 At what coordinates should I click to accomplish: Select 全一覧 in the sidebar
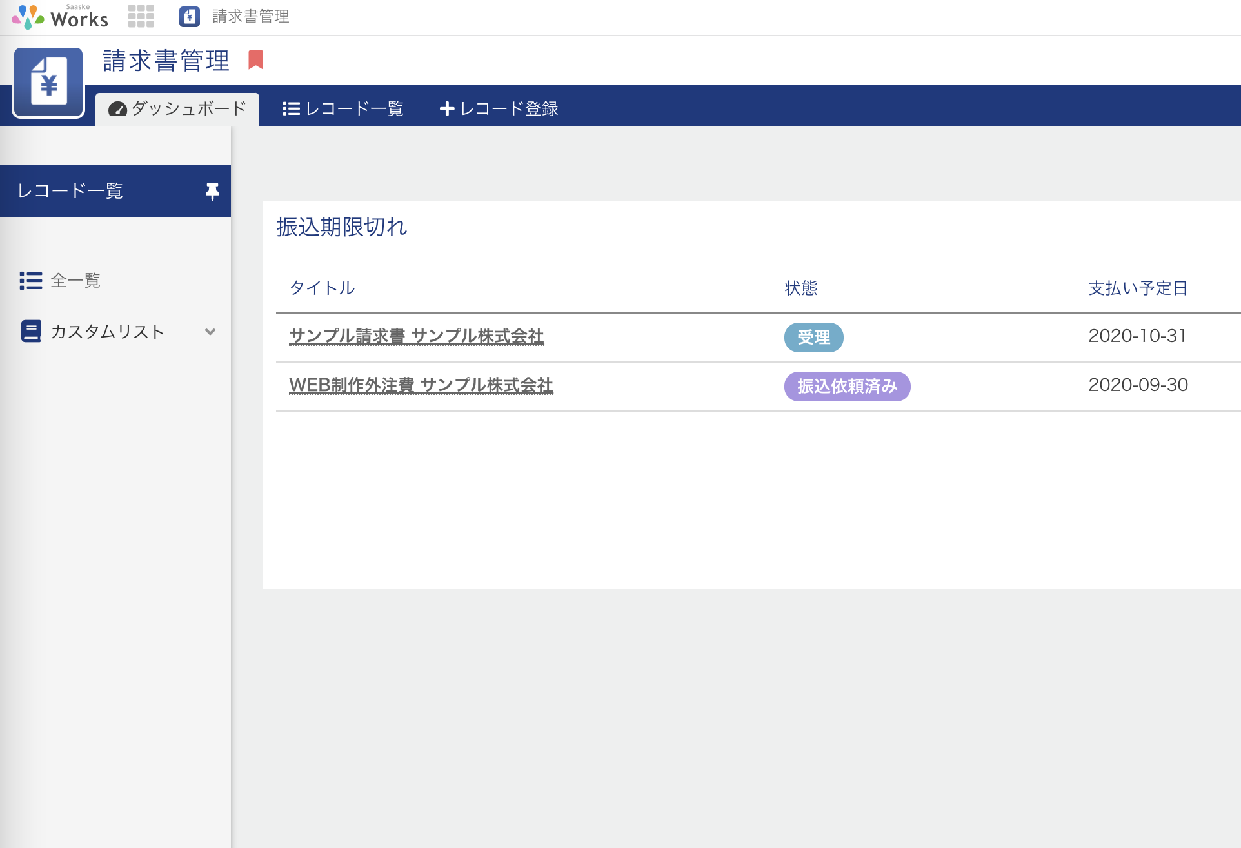[75, 280]
